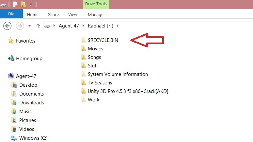Open the Customize Quick Access Toolbar dropdown
The image size is (253, 142).
[x=31, y=5]
